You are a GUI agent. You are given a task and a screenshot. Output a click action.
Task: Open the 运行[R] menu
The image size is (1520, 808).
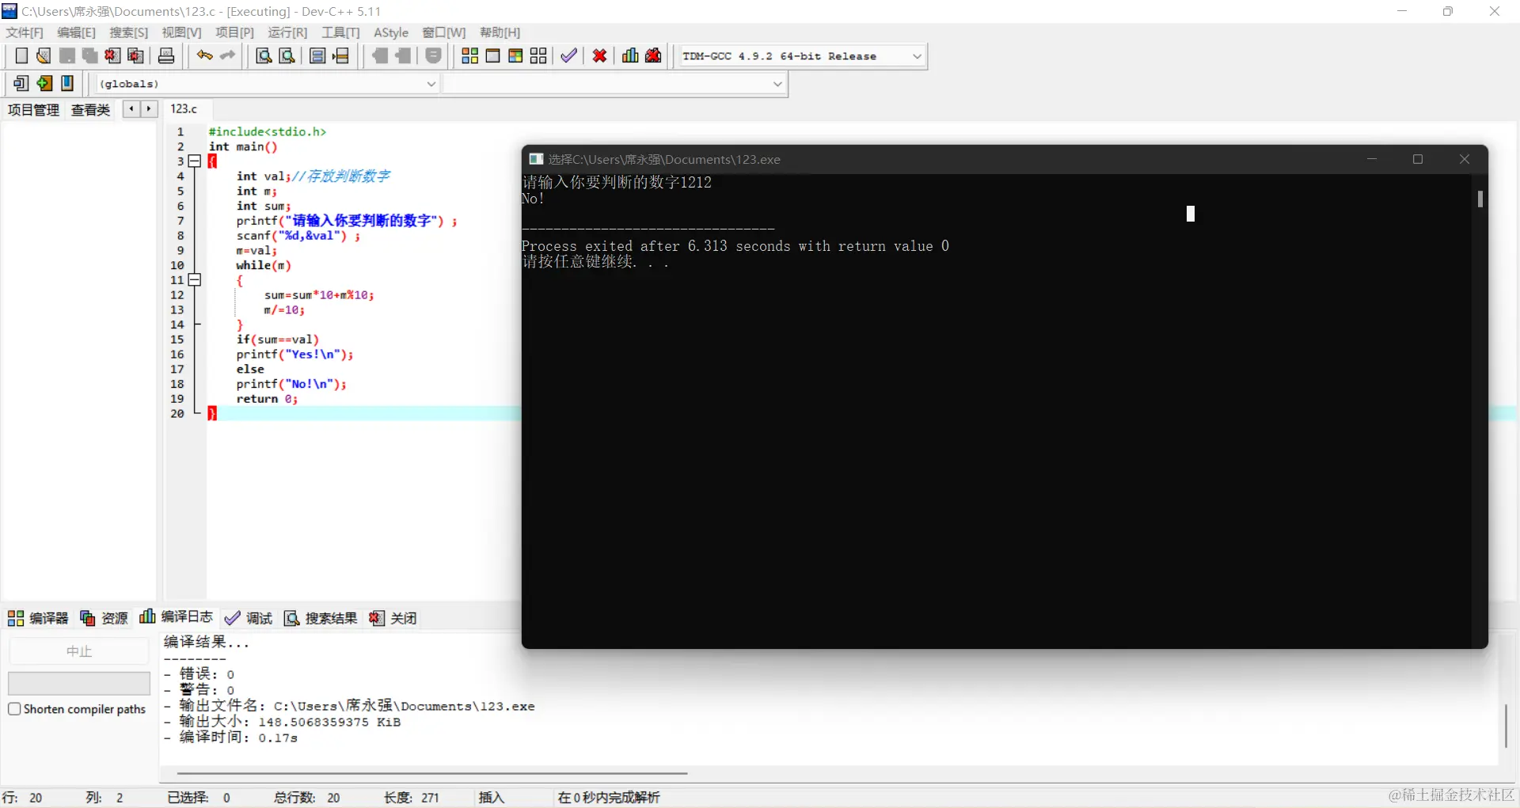[287, 32]
